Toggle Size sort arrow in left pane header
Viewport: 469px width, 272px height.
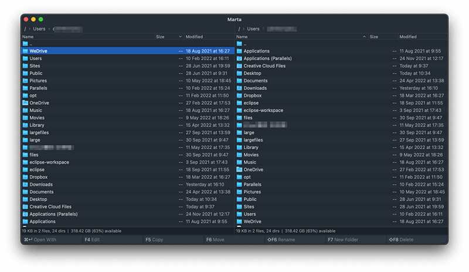pyautogui.click(x=180, y=37)
